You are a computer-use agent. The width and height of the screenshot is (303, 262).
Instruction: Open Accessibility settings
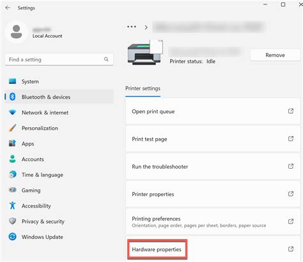tap(59, 206)
